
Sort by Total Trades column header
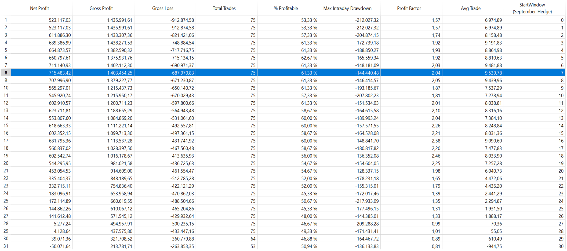coord(224,8)
